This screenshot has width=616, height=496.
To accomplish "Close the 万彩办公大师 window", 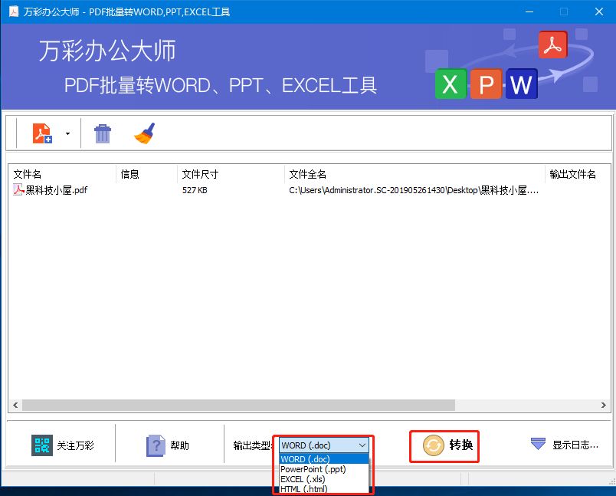I will [x=598, y=11].
